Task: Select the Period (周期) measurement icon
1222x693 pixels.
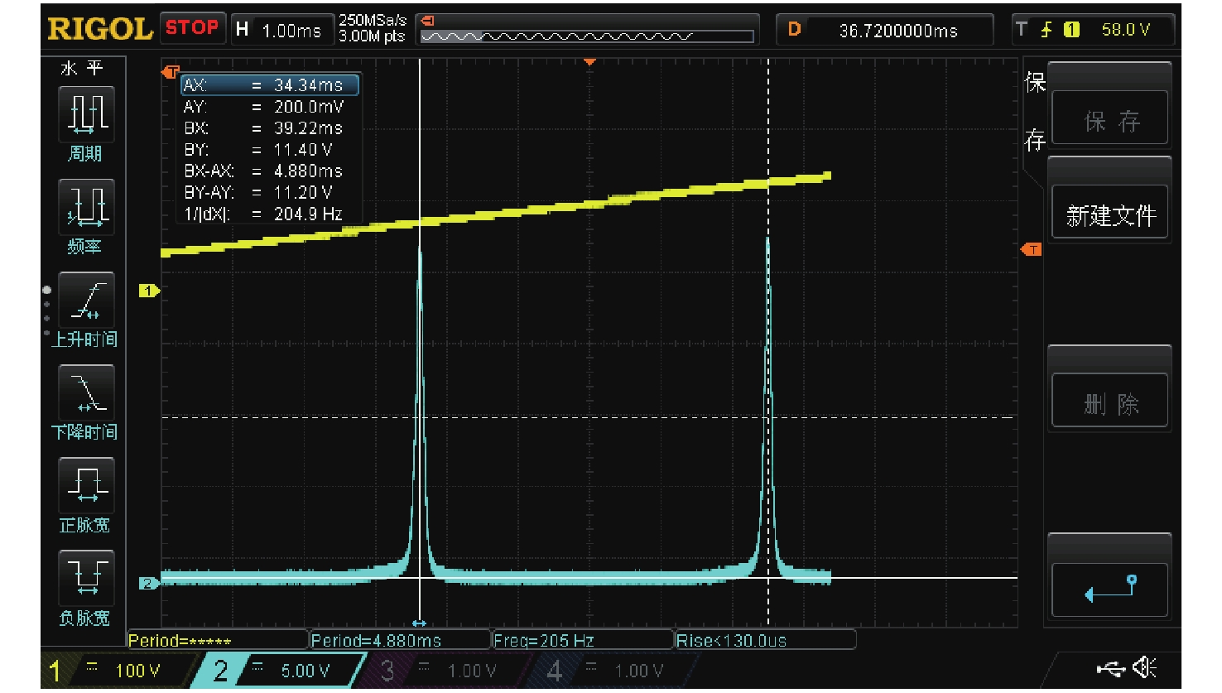Action: point(86,114)
